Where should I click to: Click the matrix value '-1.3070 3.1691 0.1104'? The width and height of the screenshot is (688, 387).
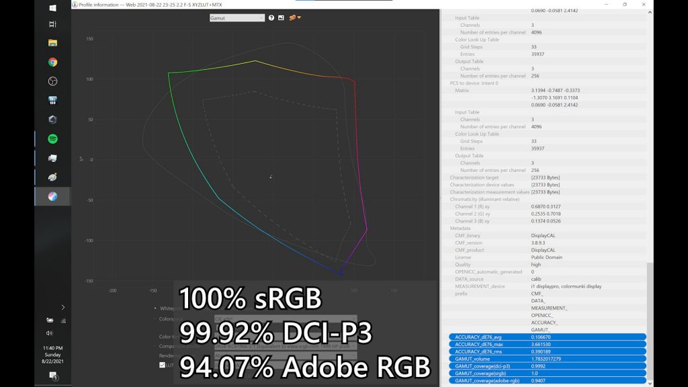pos(554,98)
